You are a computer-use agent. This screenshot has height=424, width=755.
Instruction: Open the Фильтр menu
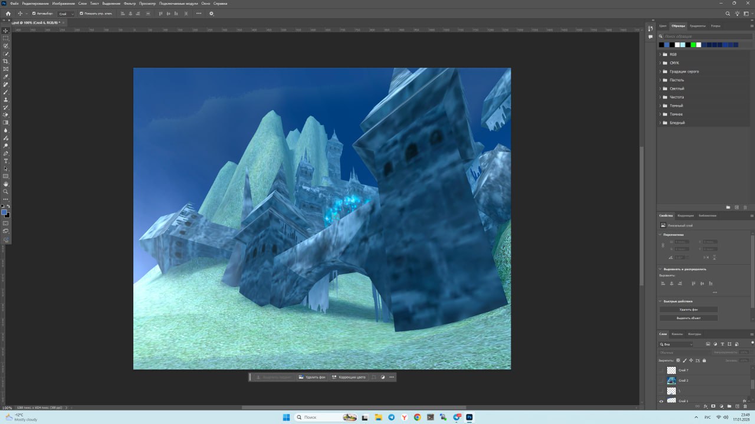point(130,4)
